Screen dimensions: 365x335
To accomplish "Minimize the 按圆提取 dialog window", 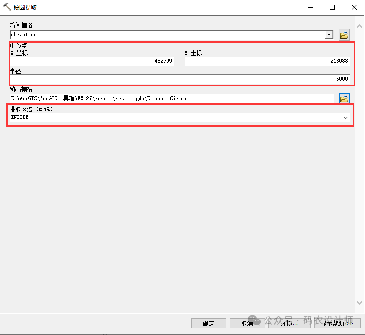I will coord(309,7).
